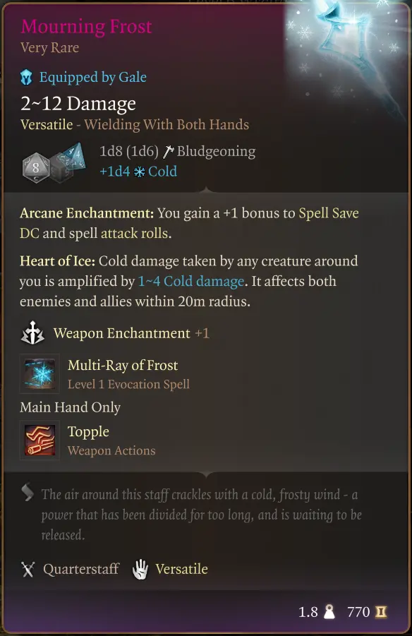412x636 pixels.
Task: Click the Weapon Enchantment sword icon
Action: [32, 333]
